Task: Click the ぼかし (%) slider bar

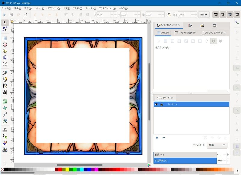Action: click(x=185, y=155)
